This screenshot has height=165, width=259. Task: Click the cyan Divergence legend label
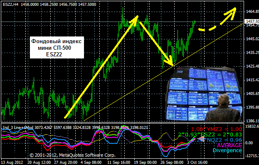[227, 150]
